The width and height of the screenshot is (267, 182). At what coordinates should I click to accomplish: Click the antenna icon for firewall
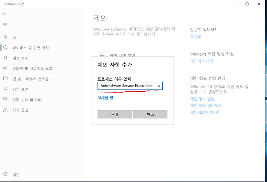(6, 68)
